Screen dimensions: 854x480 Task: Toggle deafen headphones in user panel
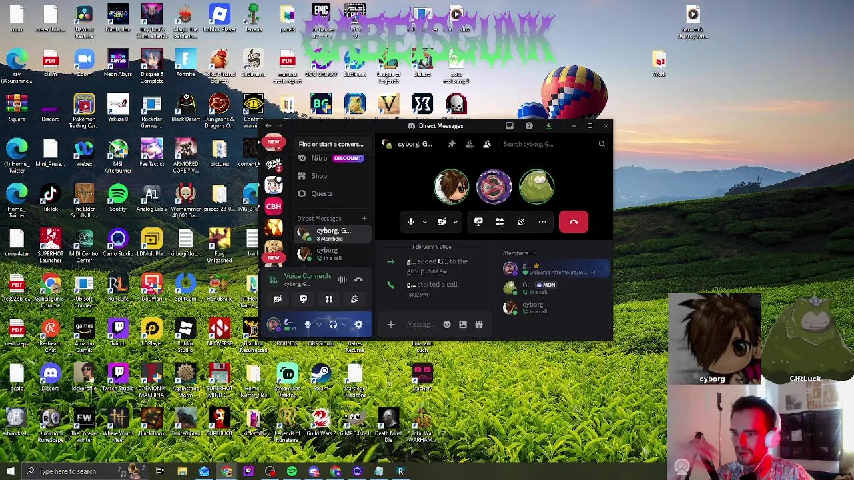[x=333, y=325]
